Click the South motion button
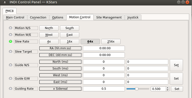192x98 pixels. click(70, 28)
